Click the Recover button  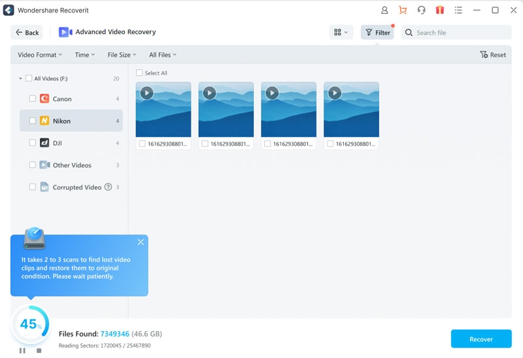point(481,339)
